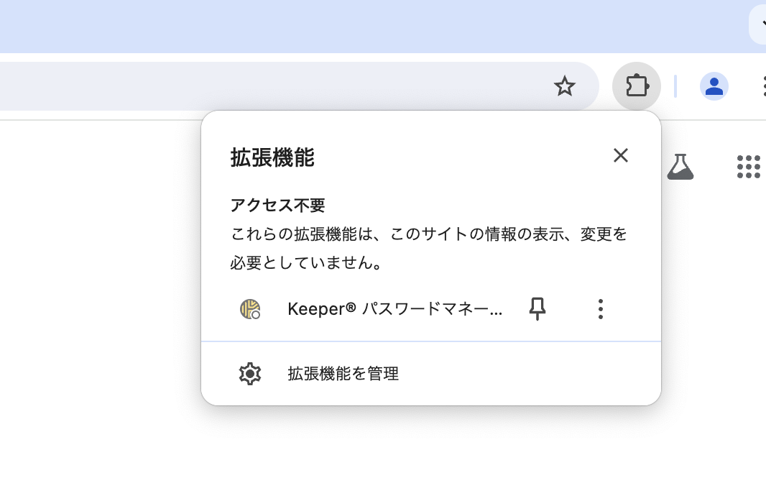This screenshot has height=483, width=766.
Task: Open the three-dot menu for Keeper extension
Action: click(601, 309)
